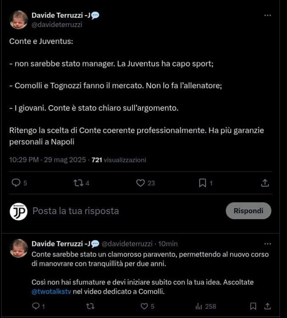Bookmark the reply tweet
This screenshot has height=318, width=287.
253,306
